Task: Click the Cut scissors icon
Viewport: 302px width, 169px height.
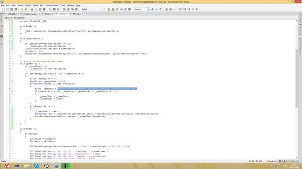Action: (x=32, y=9)
